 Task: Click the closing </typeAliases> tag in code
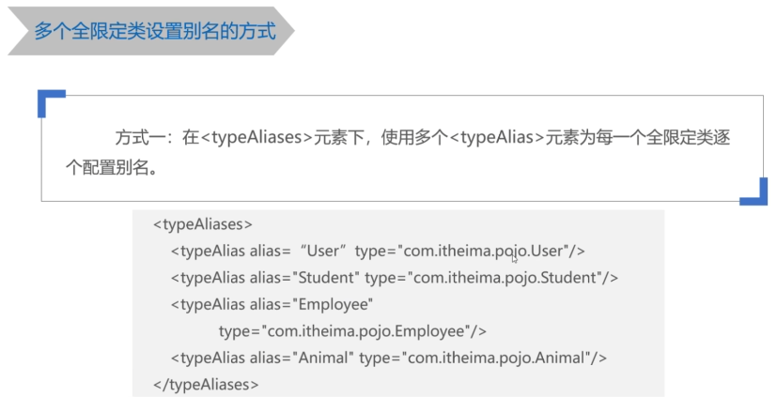(206, 384)
